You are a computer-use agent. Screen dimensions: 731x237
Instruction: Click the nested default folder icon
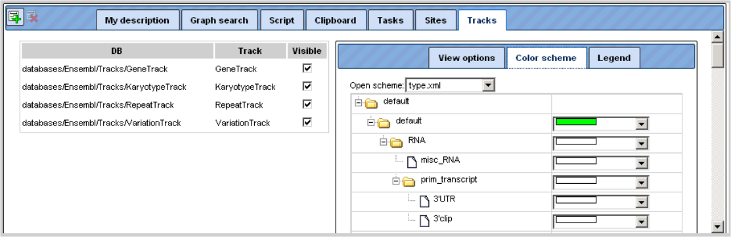384,123
